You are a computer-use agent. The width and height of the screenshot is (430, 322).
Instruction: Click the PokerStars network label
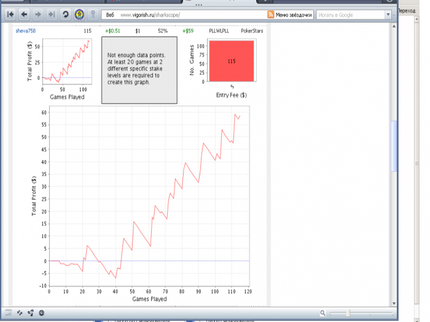252,31
